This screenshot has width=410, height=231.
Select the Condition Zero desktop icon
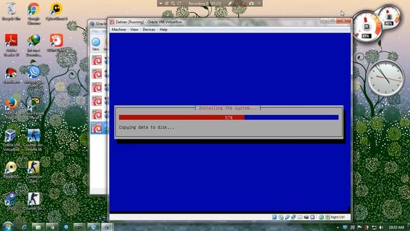pyautogui.click(x=34, y=172)
